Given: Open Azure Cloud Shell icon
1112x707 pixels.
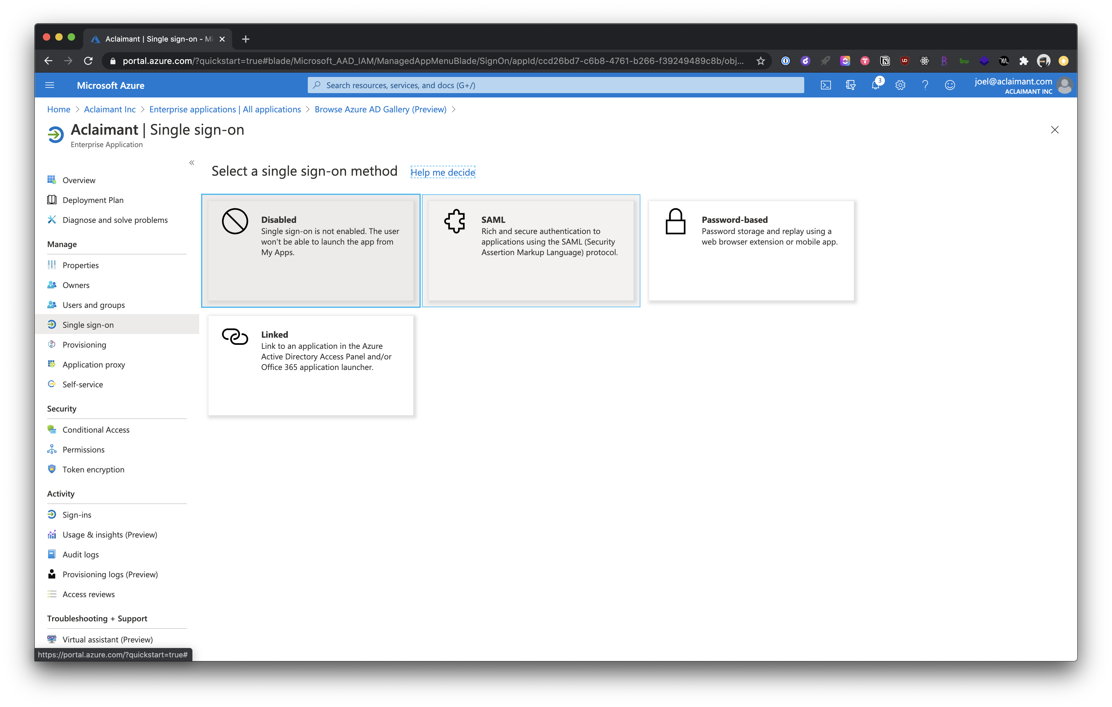Looking at the screenshot, I should coord(826,85).
